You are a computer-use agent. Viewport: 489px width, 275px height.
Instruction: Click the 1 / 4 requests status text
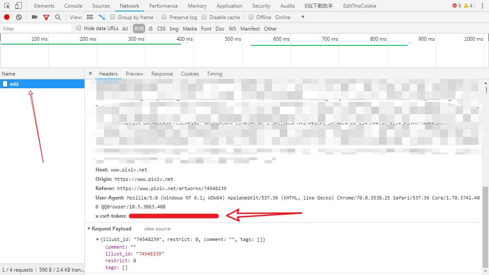coord(17,270)
